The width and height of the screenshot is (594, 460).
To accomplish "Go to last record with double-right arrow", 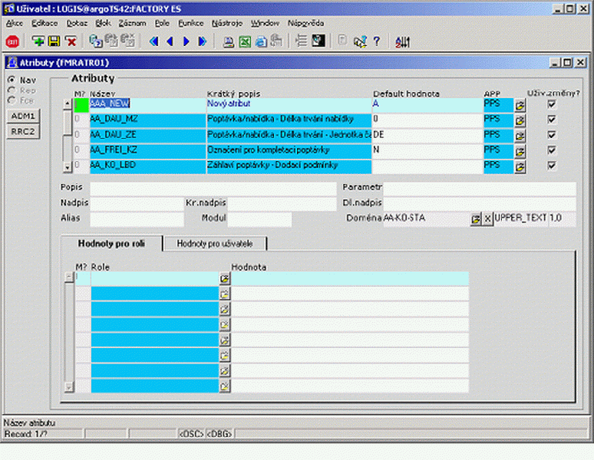I will [x=203, y=41].
